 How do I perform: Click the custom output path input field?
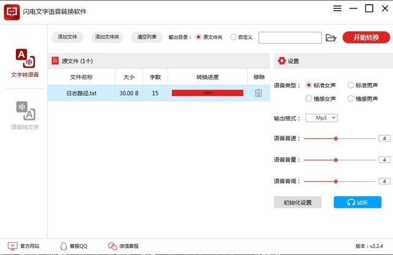[x=290, y=37]
